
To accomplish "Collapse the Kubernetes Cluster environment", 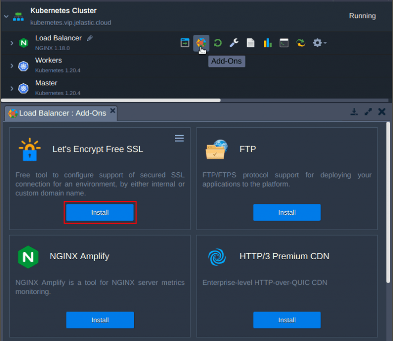I will point(6,16).
